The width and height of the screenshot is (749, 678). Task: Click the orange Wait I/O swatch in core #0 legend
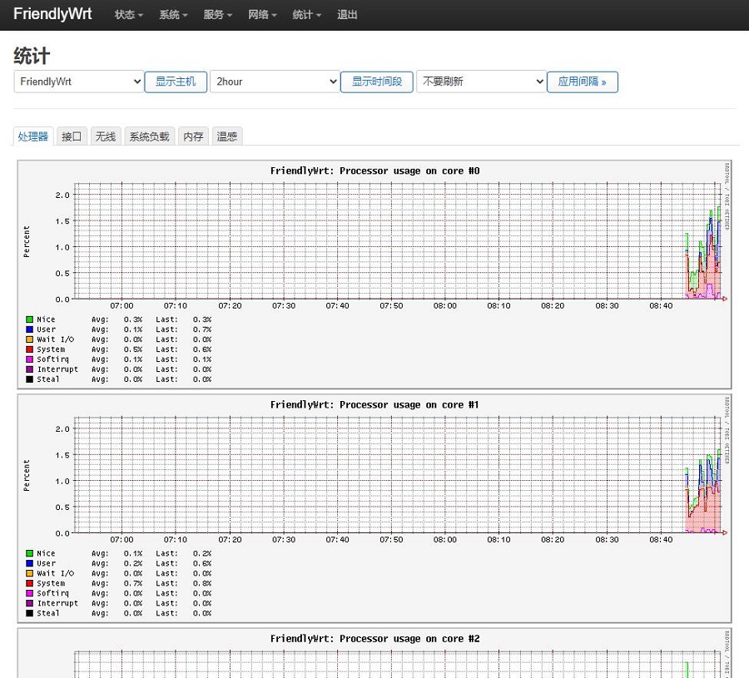[30, 339]
